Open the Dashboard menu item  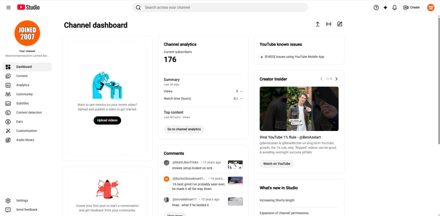(x=27, y=67)
